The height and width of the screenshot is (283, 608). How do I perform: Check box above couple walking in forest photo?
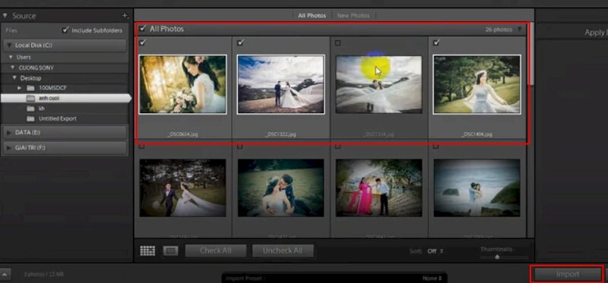tap(142, 146)
